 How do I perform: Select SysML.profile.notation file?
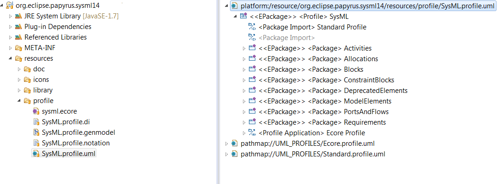[76, 143]
